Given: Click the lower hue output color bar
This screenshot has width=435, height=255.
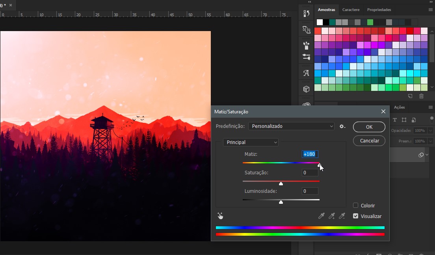Looking at the screenshot, I should click(x=300, y=234).
